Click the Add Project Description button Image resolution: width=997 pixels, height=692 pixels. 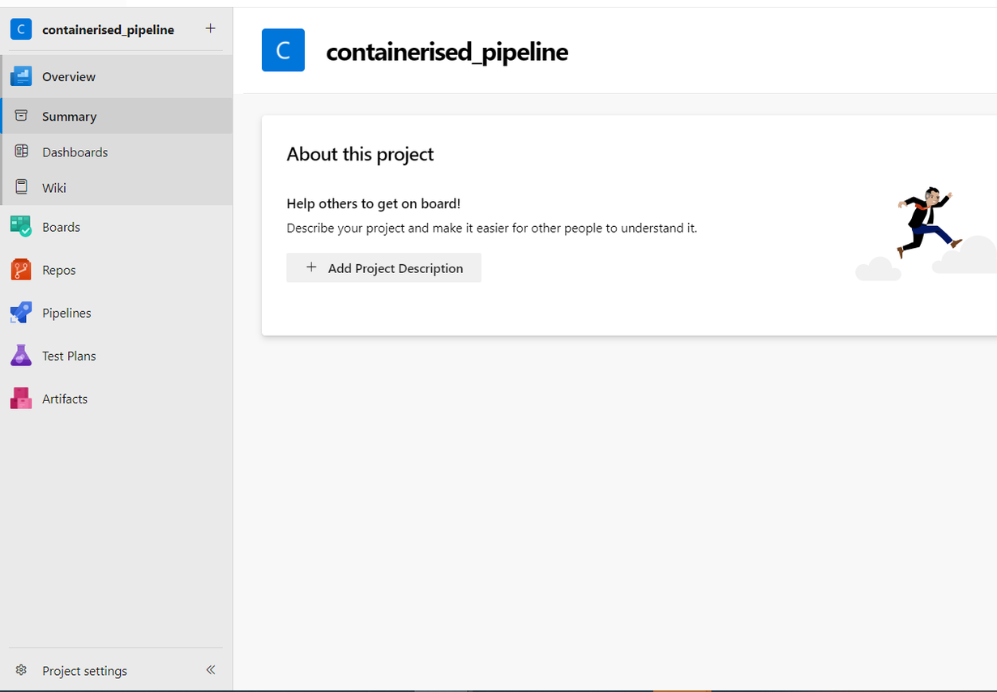coord(383,268)
